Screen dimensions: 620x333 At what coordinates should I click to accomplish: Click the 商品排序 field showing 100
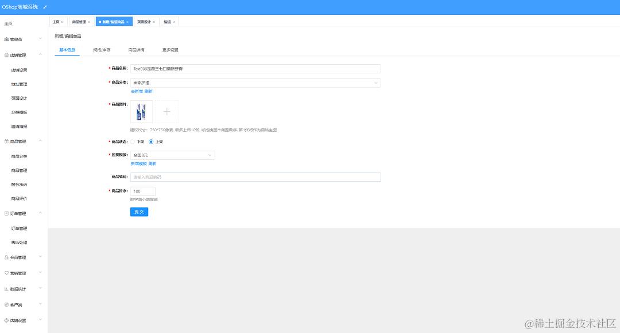(143, 191)
